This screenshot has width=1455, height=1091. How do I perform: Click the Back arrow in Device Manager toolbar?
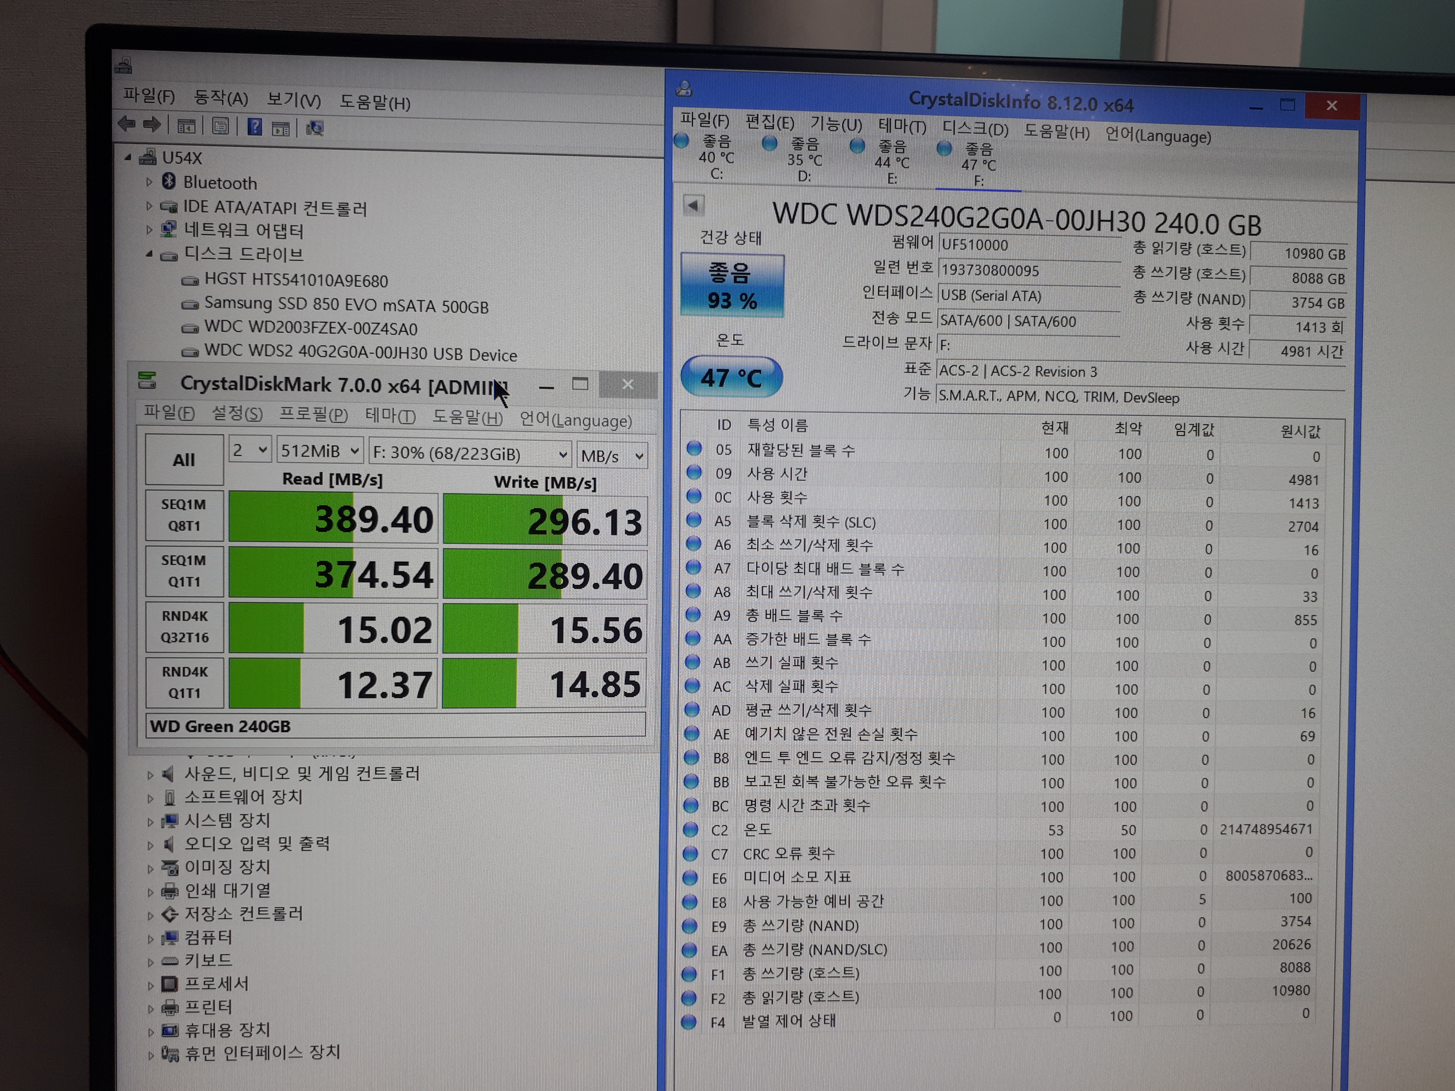click(126, 123)
